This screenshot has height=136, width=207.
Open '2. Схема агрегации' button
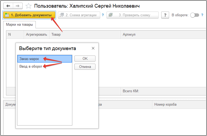point(79,15)
